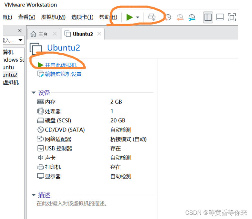The image size is (252, 219).
Task: Click the CD/DVD (SATA) disc icon
Action: point(41,130)
